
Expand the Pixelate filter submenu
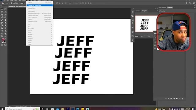pyautogui.click(x=40, y=35)
